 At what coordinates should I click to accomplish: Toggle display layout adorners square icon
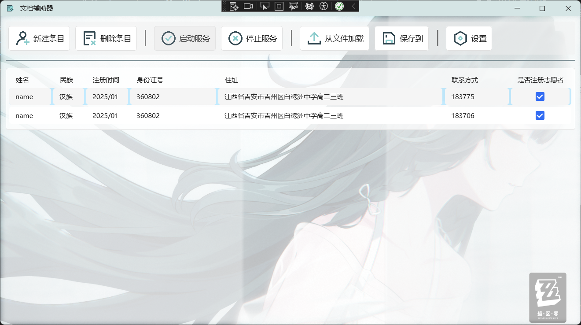[279, 6]
